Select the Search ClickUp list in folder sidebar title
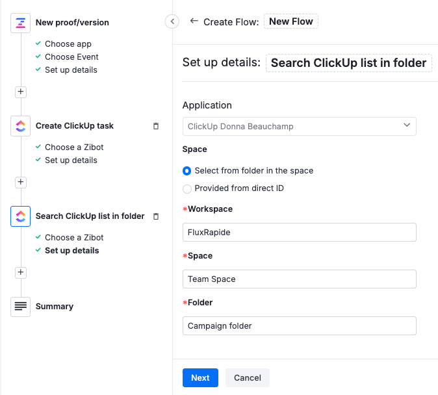This screenshot has height=395, width=438. [90, 216]
